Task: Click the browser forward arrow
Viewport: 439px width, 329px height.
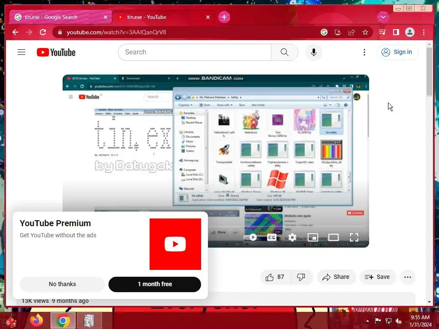Action: [x=29, y=32]
